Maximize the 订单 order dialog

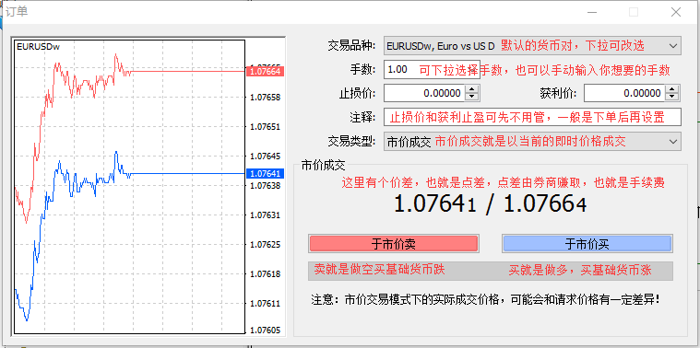pyautogui.click(x=634, y=12)
